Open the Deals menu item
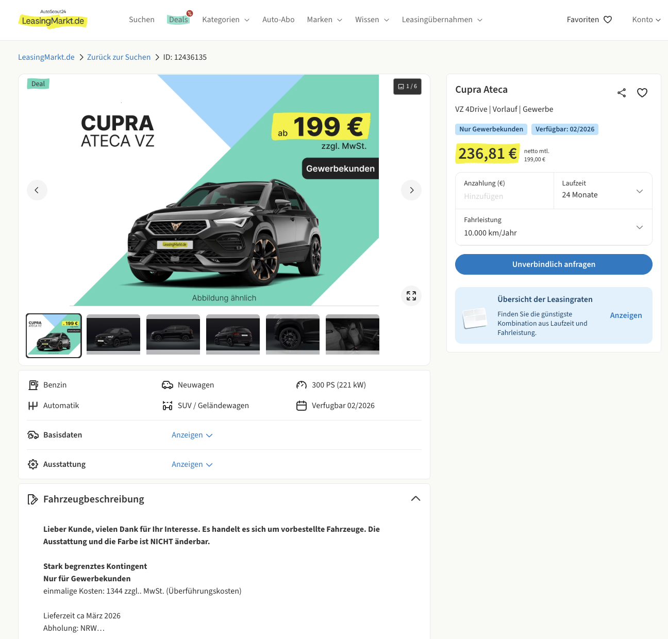 pyautogui.click(x=178, y=20)
